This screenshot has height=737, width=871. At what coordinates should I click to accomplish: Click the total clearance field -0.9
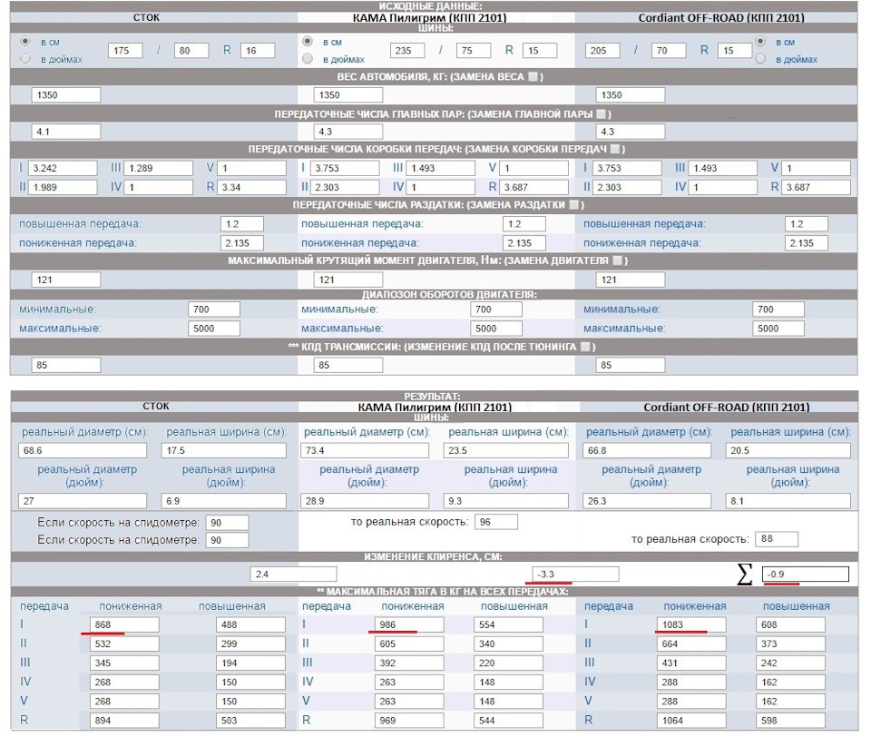806,575
